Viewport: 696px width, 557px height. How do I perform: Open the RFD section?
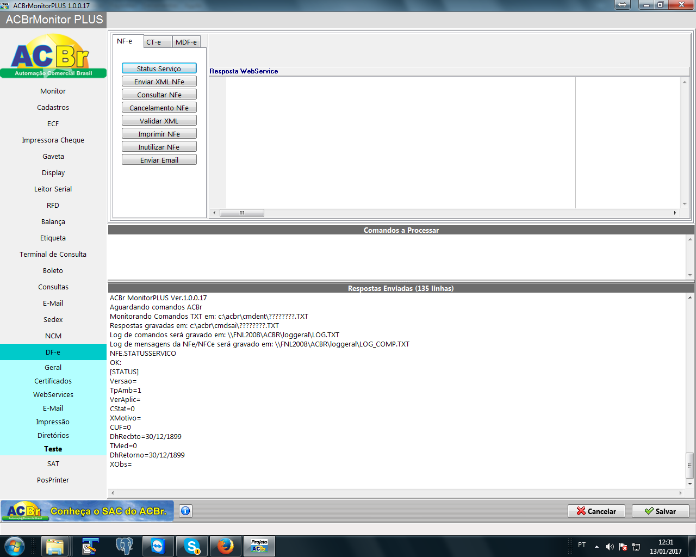coord(53,205)
